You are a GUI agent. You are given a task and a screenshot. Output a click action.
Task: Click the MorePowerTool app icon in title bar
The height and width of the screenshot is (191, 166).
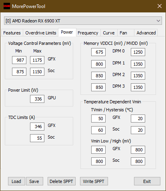point(7,6)
